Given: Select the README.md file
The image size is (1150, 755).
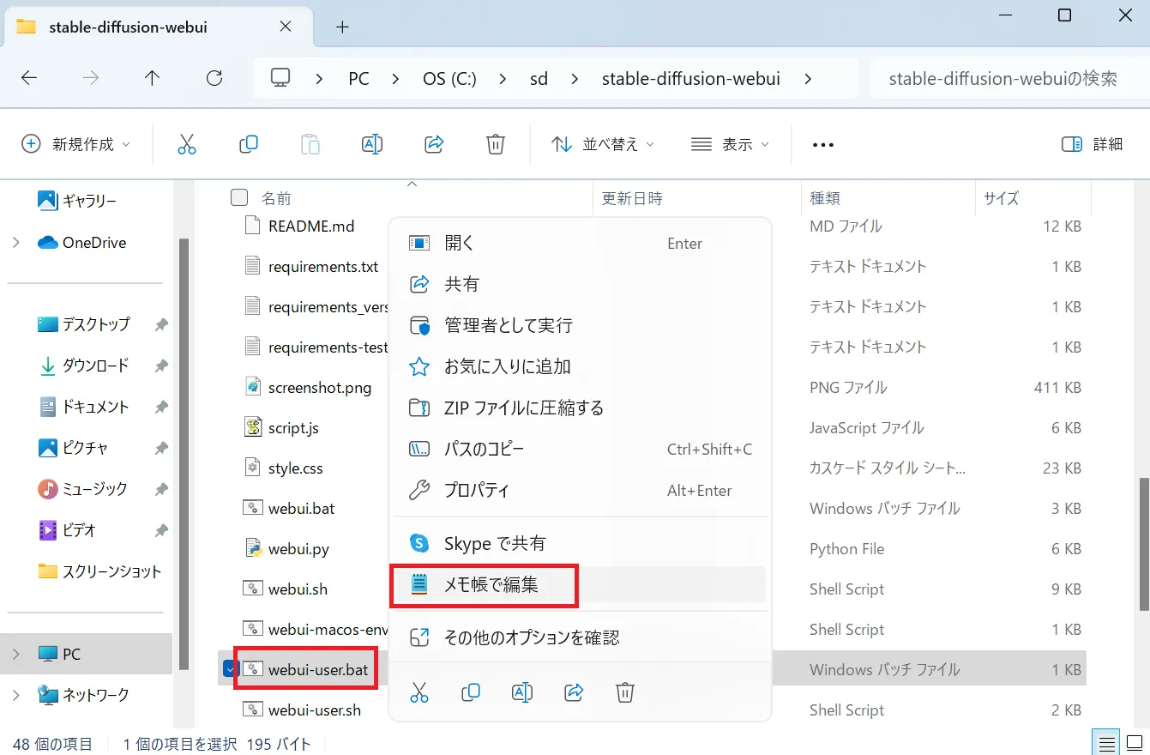Looking at the screenshot, I should (311, 226).
